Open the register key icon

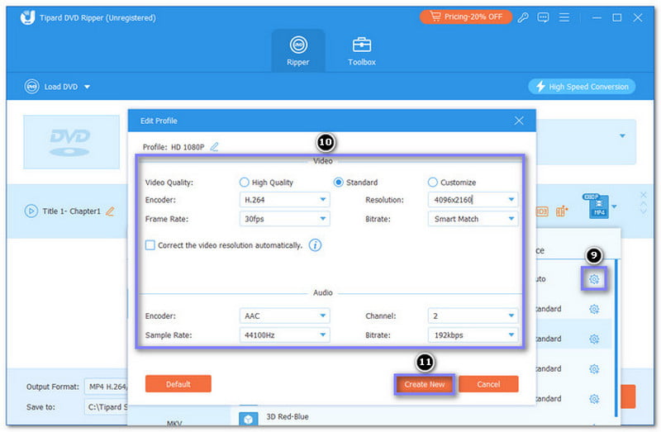point(523,17)
